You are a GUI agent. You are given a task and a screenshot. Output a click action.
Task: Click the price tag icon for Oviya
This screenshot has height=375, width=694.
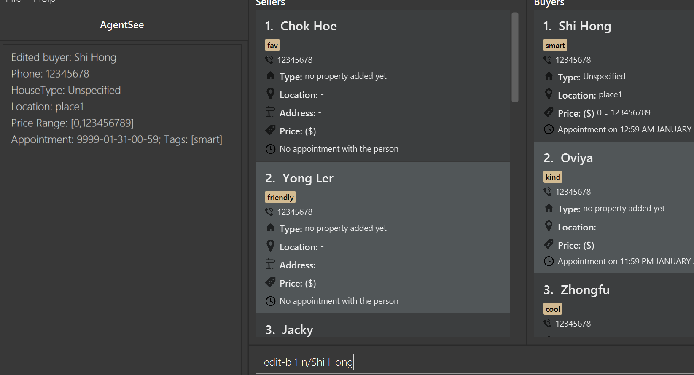549,244
